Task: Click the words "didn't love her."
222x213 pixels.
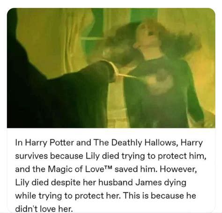Action: (x=44, y=209)
